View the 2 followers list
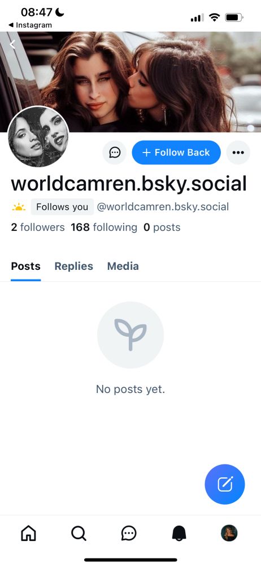Image resolution: width=261 pixels, height=567 pixels. tap(38, 227)
